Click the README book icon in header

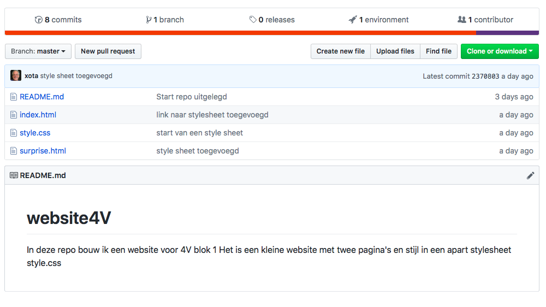[x=14, y=175]
